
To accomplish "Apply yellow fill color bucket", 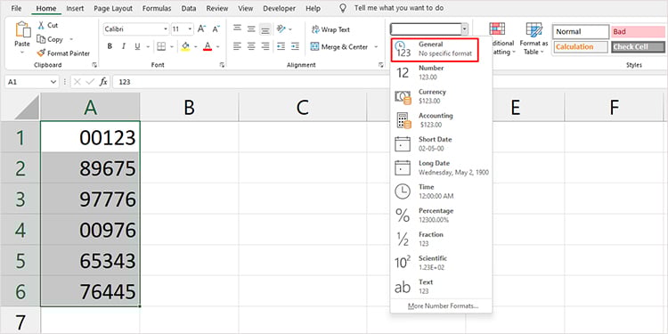I will 185,46.
